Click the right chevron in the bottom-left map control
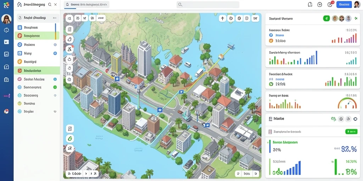This screenshot has width=363, height=181. tap(86, 174)
